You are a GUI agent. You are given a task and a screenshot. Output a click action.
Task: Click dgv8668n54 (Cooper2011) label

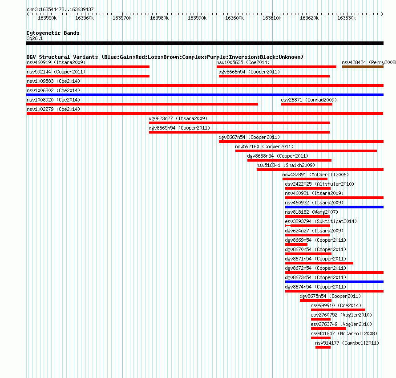(278, 156)
